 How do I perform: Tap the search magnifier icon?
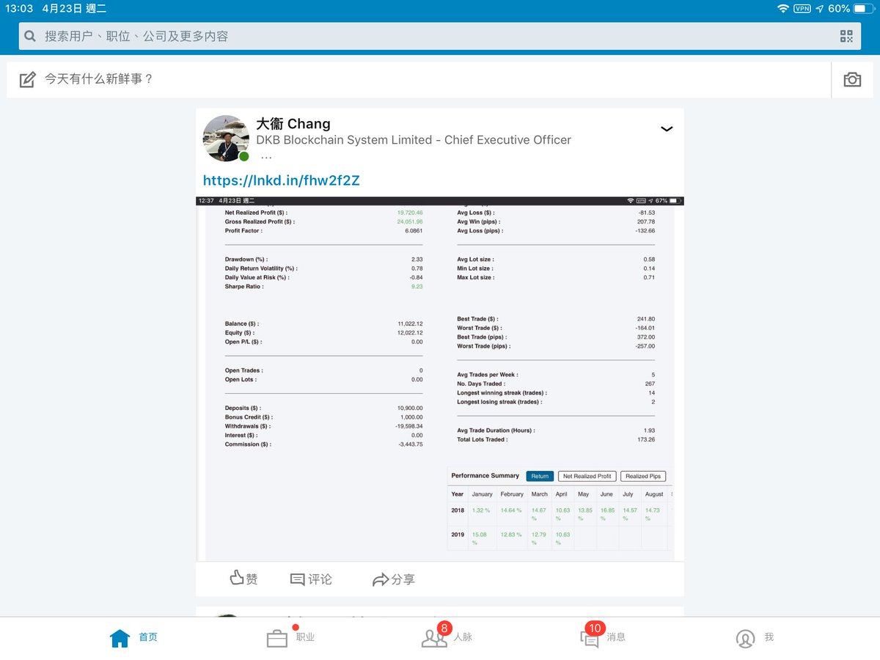[x=30, y=36]
